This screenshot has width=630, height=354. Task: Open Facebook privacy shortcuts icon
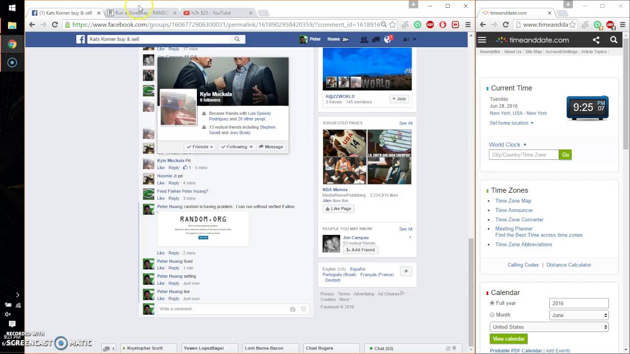click(x=406, y=39)
